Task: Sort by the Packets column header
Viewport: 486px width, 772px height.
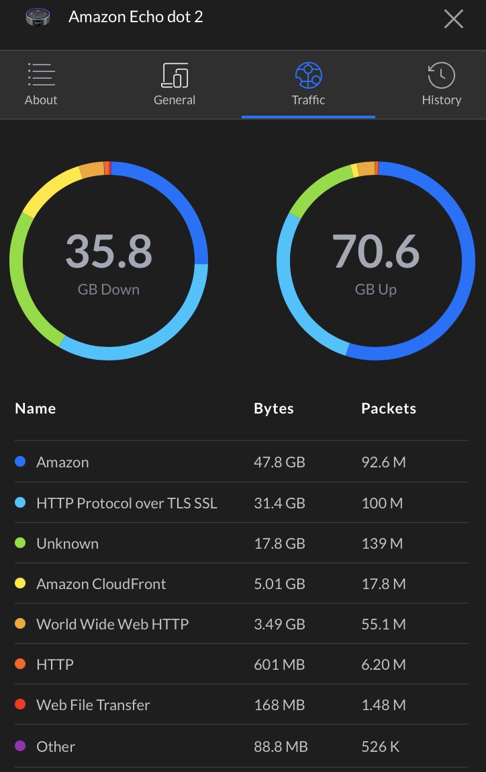Action: [x=389, y=408]
